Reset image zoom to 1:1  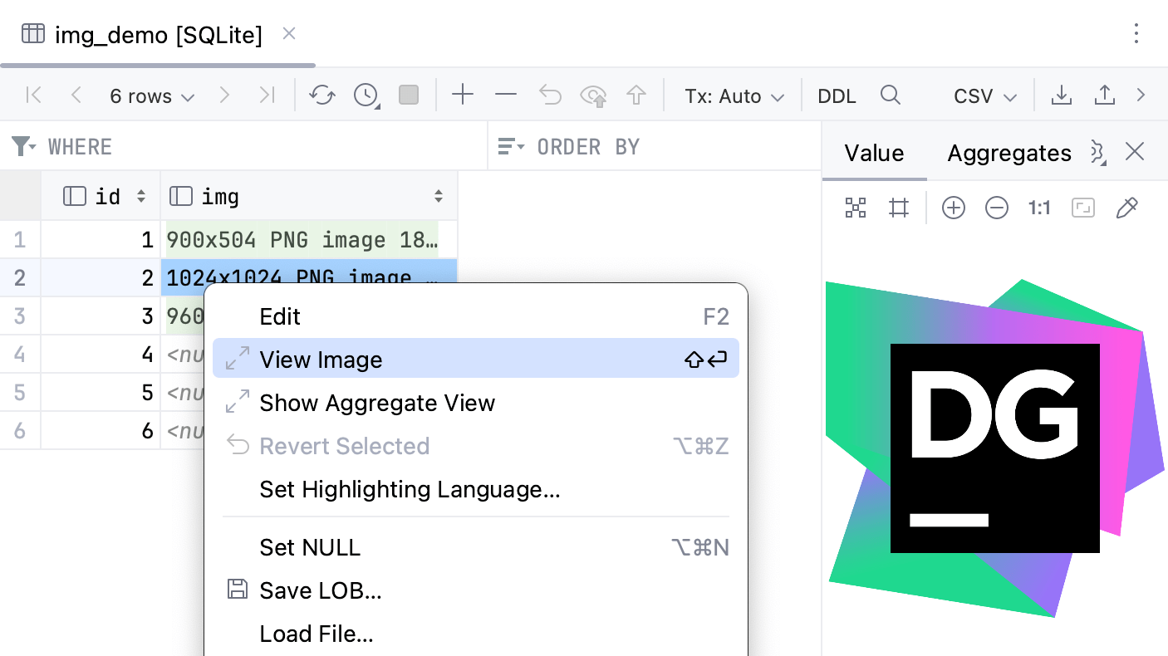tap(1039, 208)
